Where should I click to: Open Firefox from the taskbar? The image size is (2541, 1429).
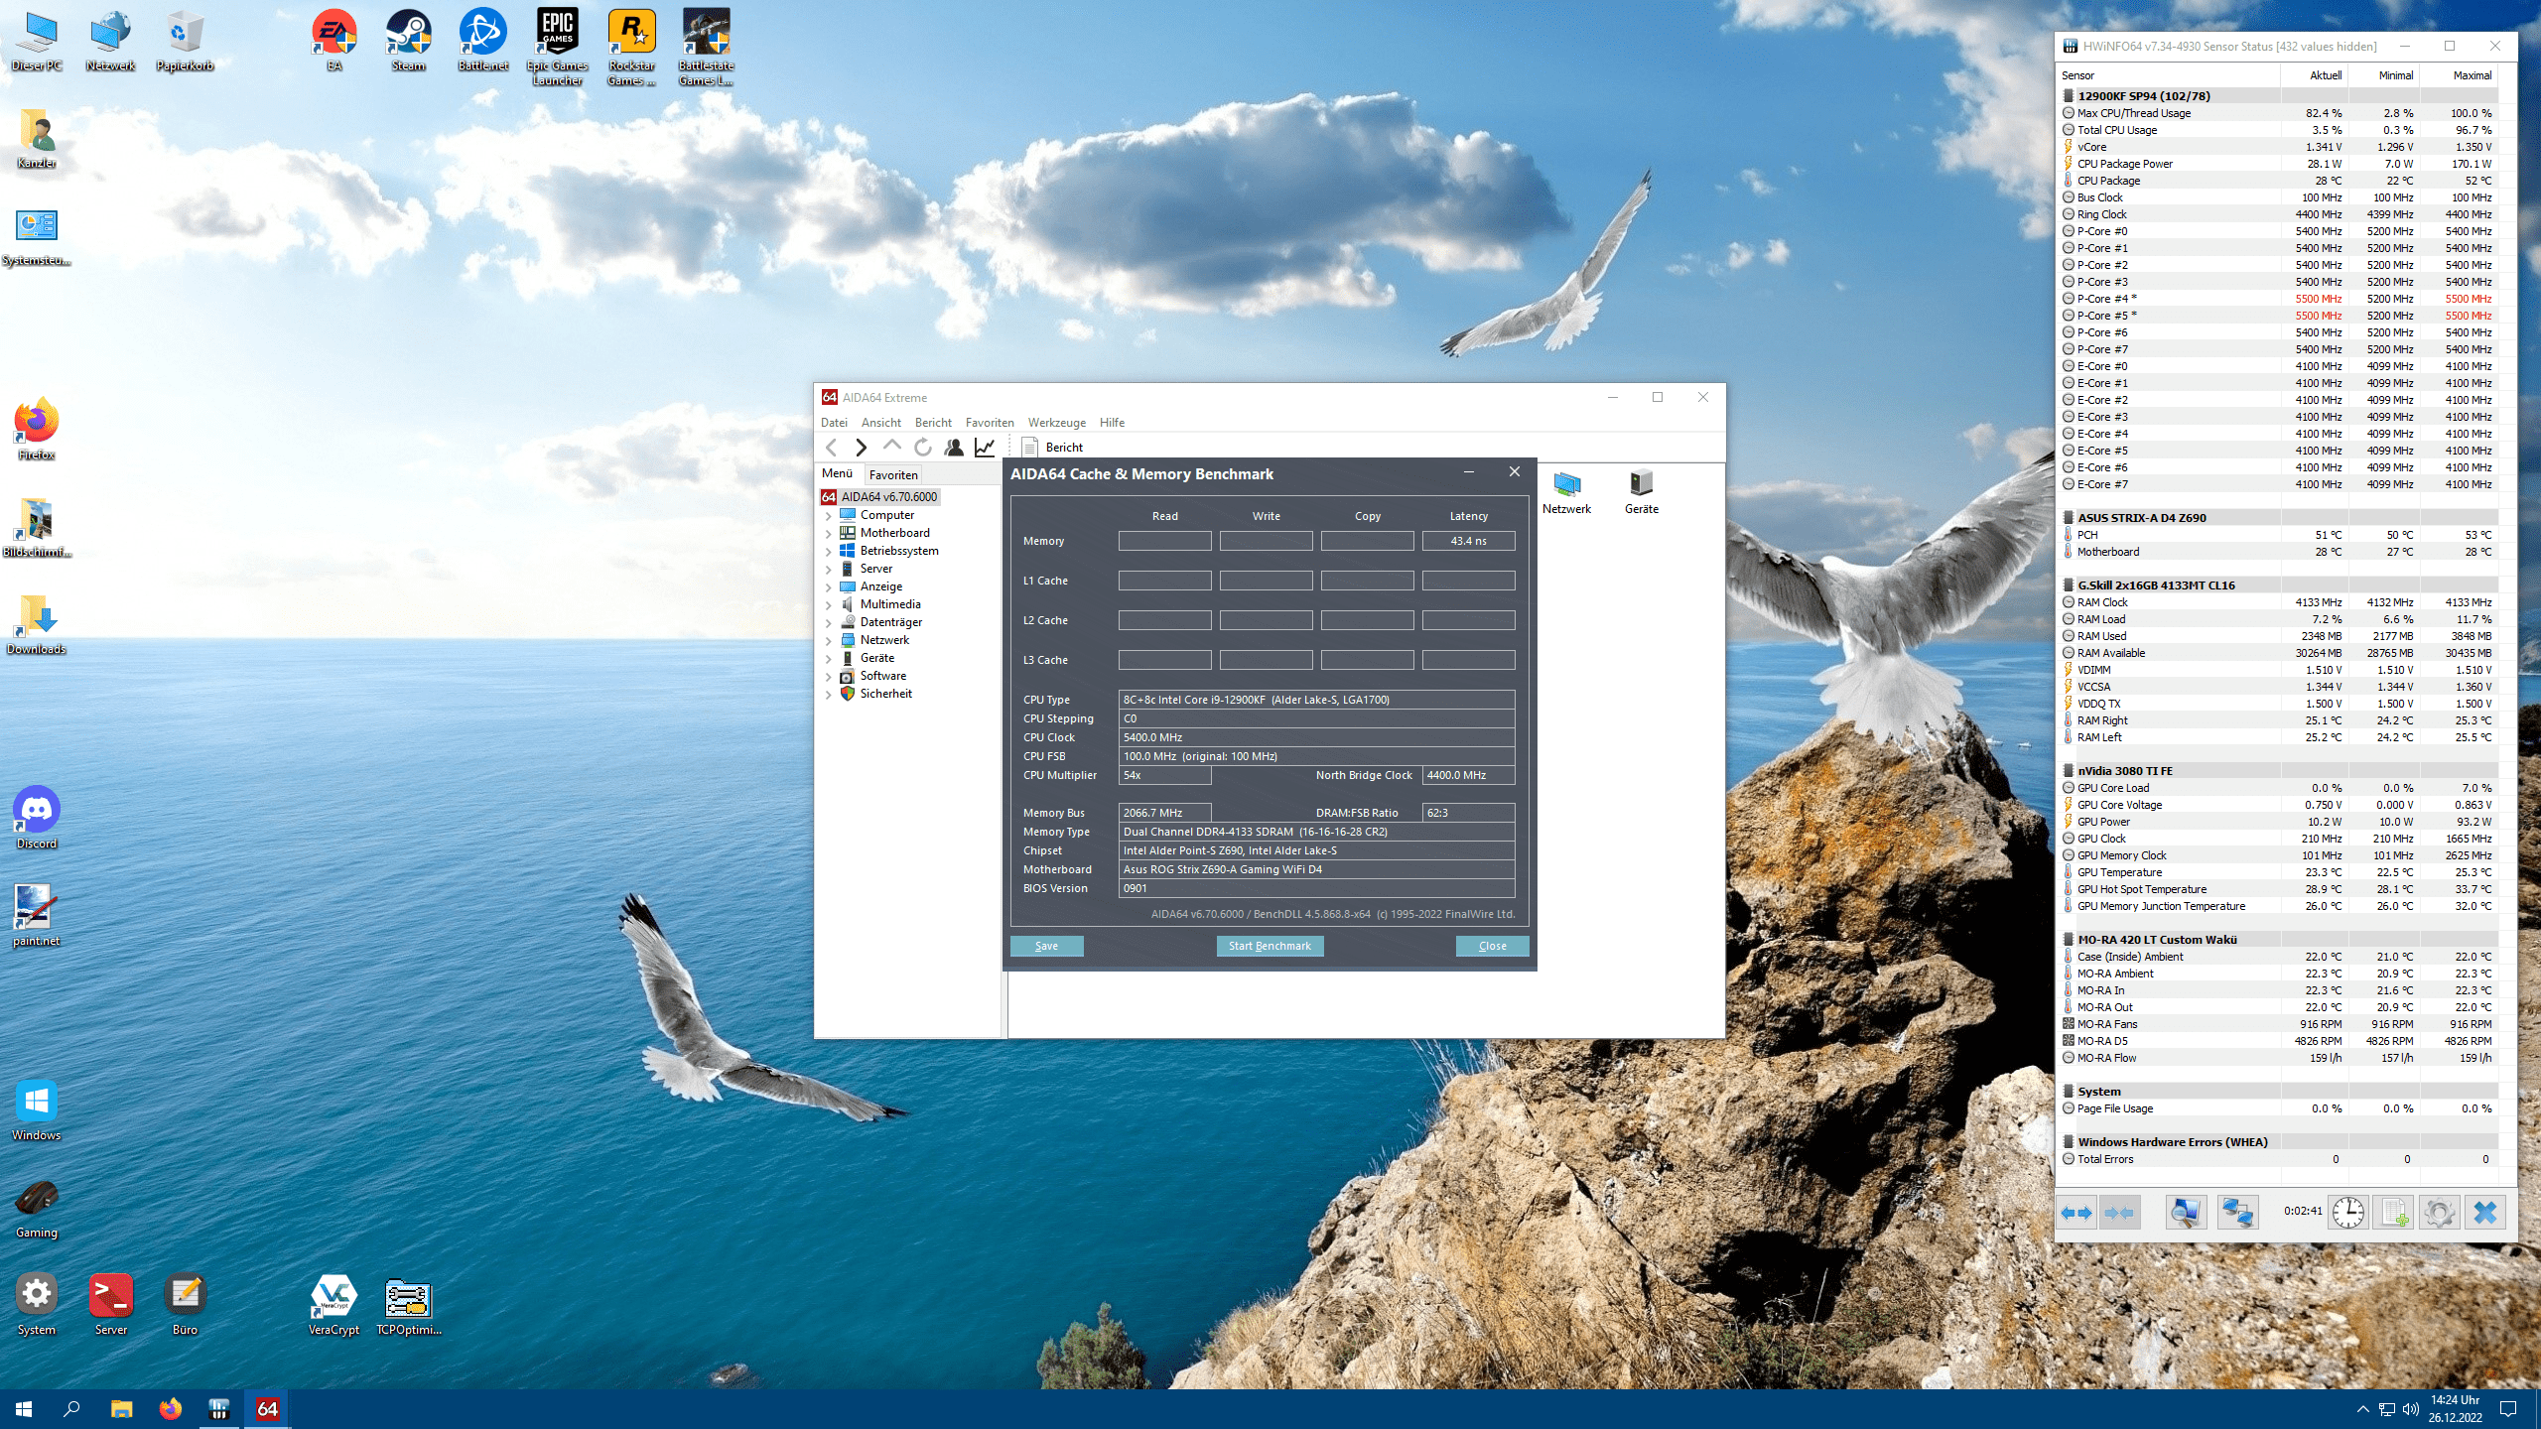[x=171, y=1409]
